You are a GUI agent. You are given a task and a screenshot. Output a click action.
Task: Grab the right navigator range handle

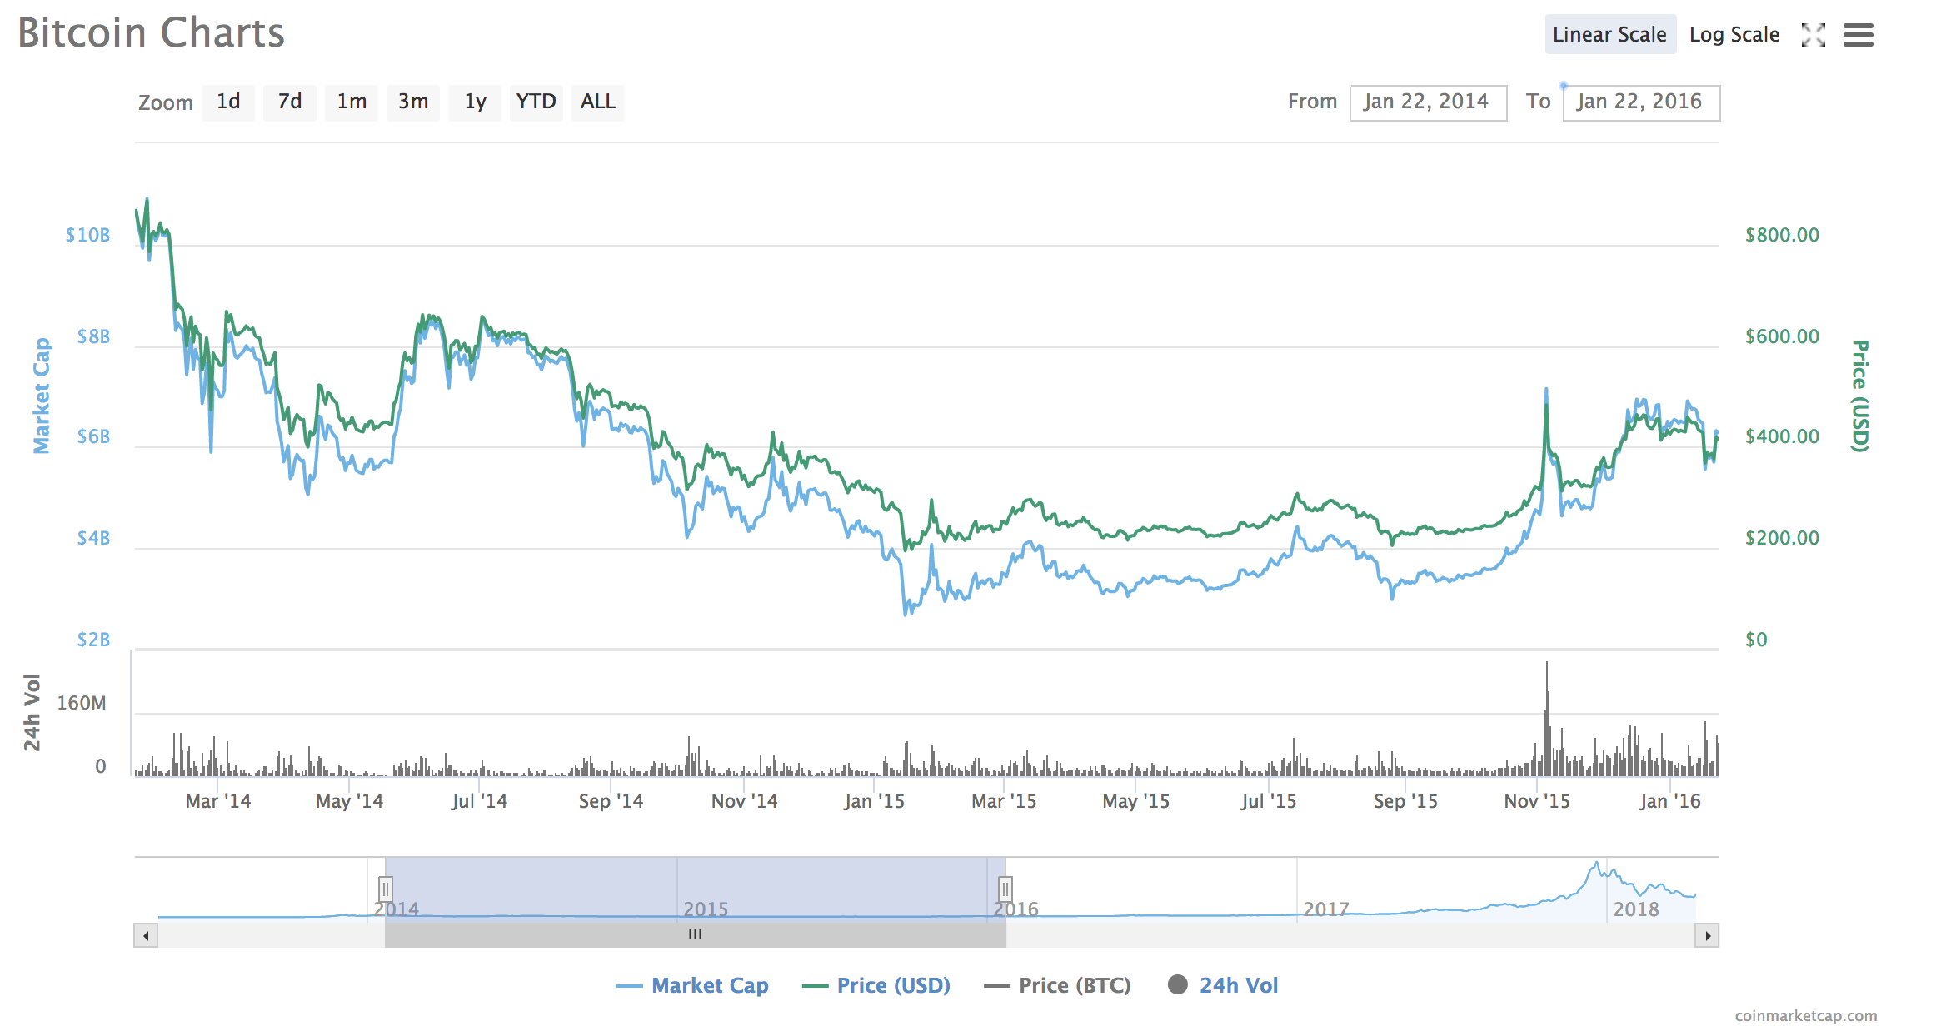click(x=1005, y=889)
